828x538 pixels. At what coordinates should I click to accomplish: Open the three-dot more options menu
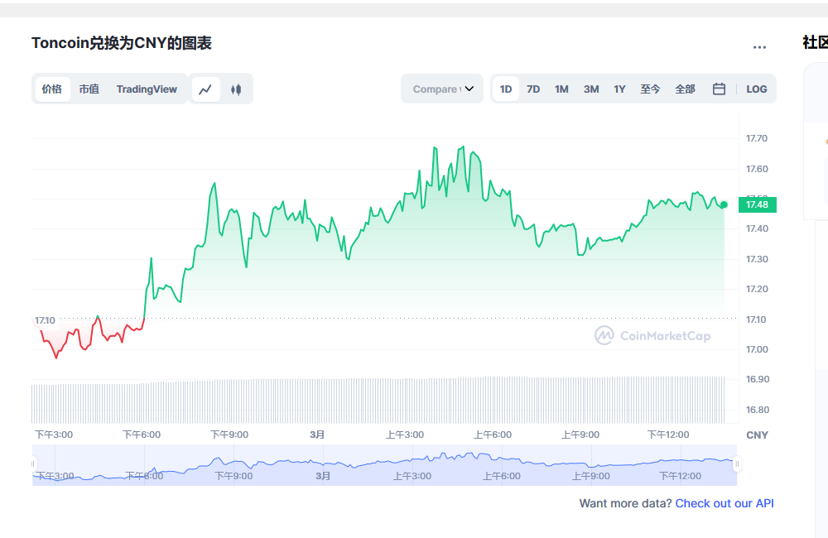(759, 47)
